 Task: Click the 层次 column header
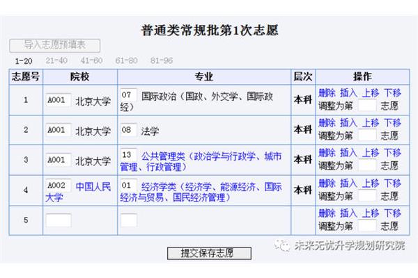tap(303, 76)
